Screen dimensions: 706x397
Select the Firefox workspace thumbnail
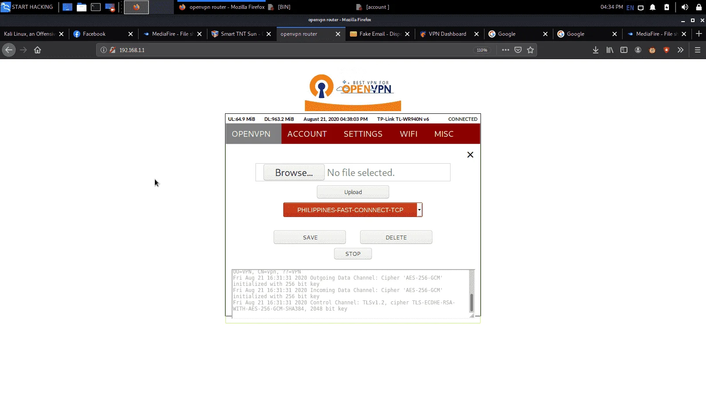(x=136, y=7)
